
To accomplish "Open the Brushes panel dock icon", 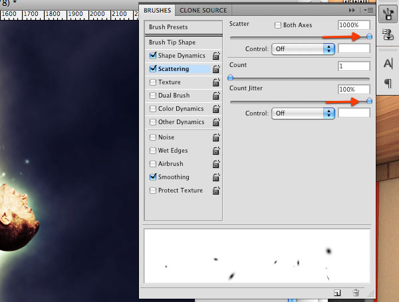I will [x=388, y=14].
